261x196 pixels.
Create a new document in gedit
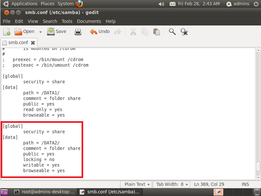click(7, 31)
